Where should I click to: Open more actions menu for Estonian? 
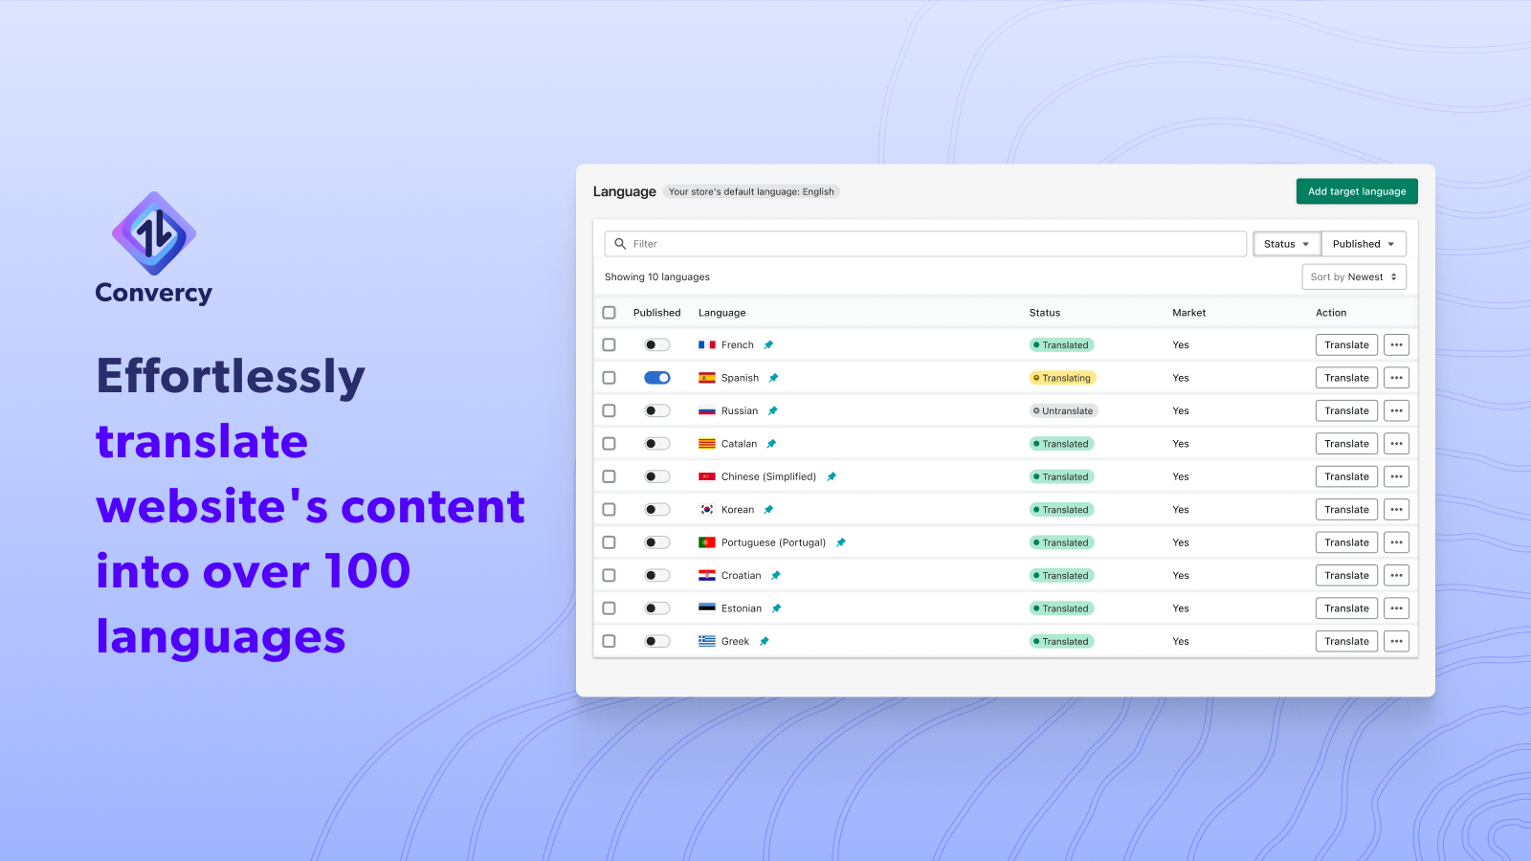[1396, 608]
